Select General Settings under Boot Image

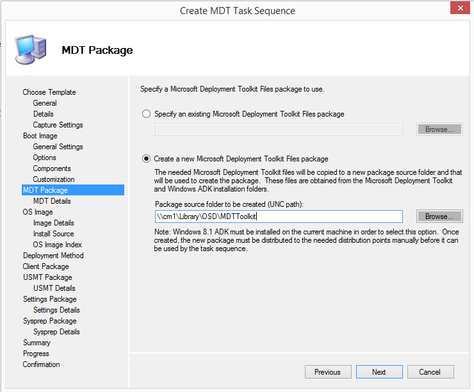tap(58, 147)
